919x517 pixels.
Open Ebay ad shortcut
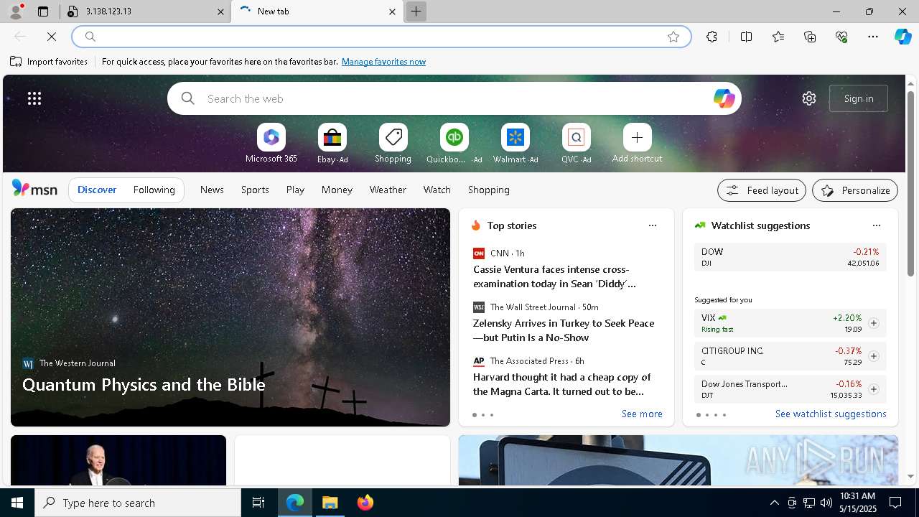tap(332, 144)
